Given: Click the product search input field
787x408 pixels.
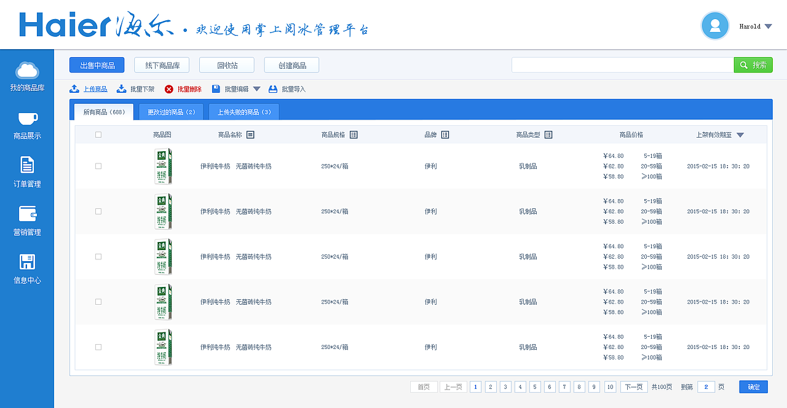Looking at the screenshot, I should (623, 65).
